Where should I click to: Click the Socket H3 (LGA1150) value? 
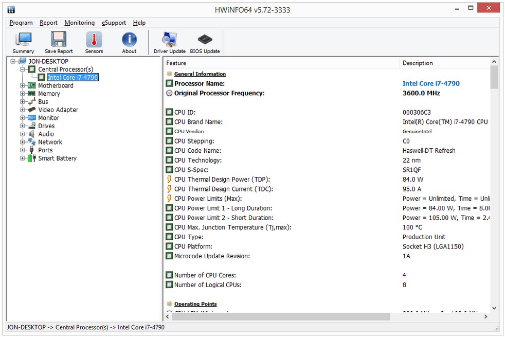[x=433, y=246]
